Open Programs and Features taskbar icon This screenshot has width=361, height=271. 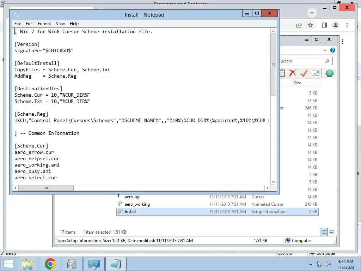tap(72, 264)
